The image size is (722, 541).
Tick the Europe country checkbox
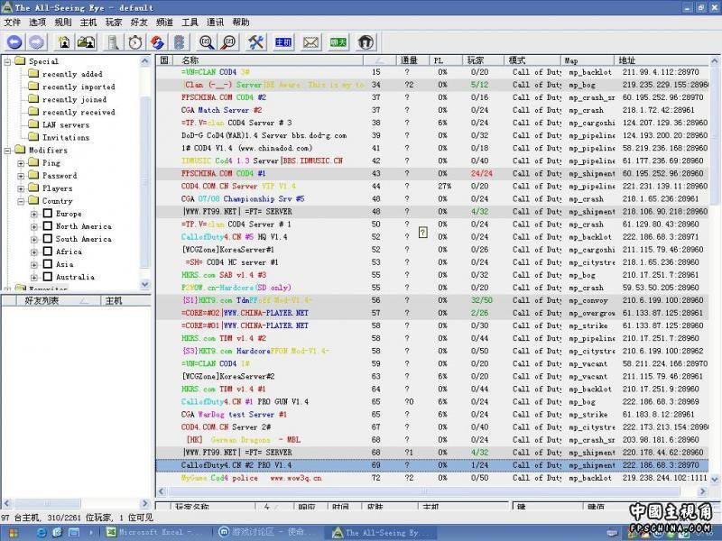(48, 214)
